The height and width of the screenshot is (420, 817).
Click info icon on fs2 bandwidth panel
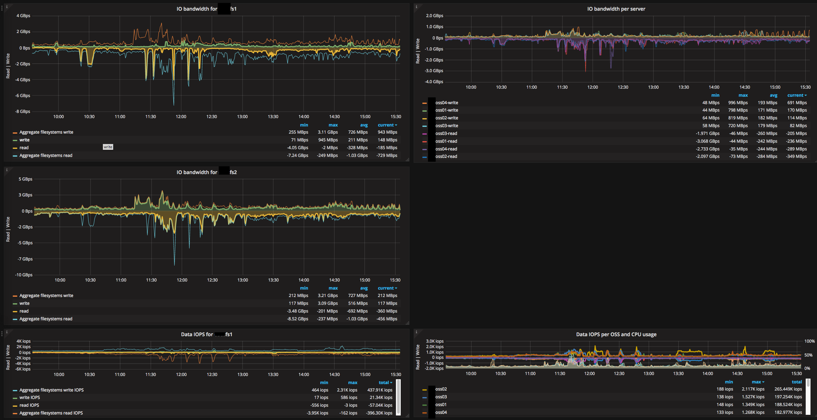(7, 170)
